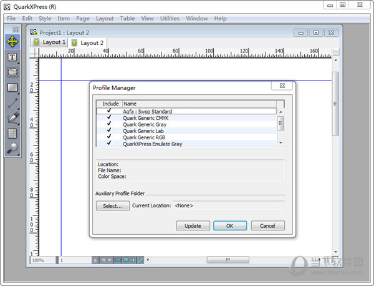374x286 pixels.
Task: Click the up-arrow page button in status bar
Action: coord(95,260)
